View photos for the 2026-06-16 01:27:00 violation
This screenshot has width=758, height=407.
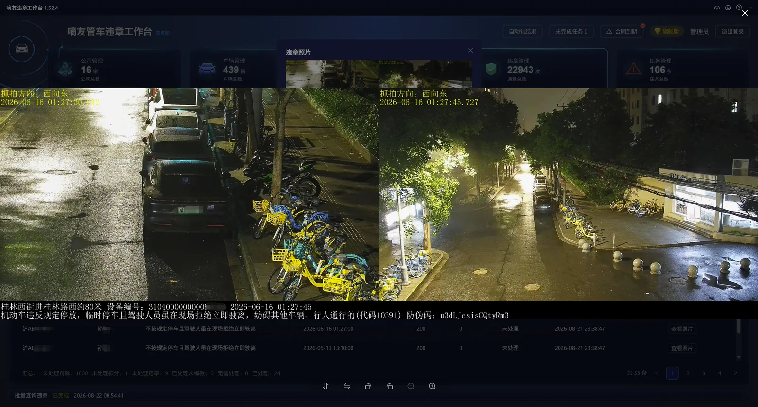[682, 329]
